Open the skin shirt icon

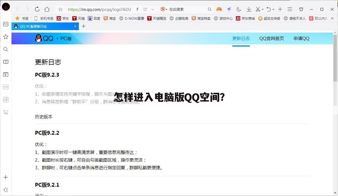click(x=301, y=9)
